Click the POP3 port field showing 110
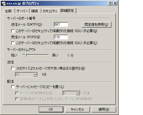The width and height of the screenshot is (143, 115). (61, 37)
